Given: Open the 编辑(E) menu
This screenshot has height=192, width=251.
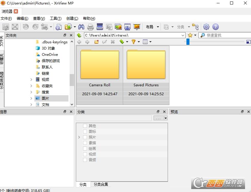Looking at the screenshot, I should click(x=22, y=19).
